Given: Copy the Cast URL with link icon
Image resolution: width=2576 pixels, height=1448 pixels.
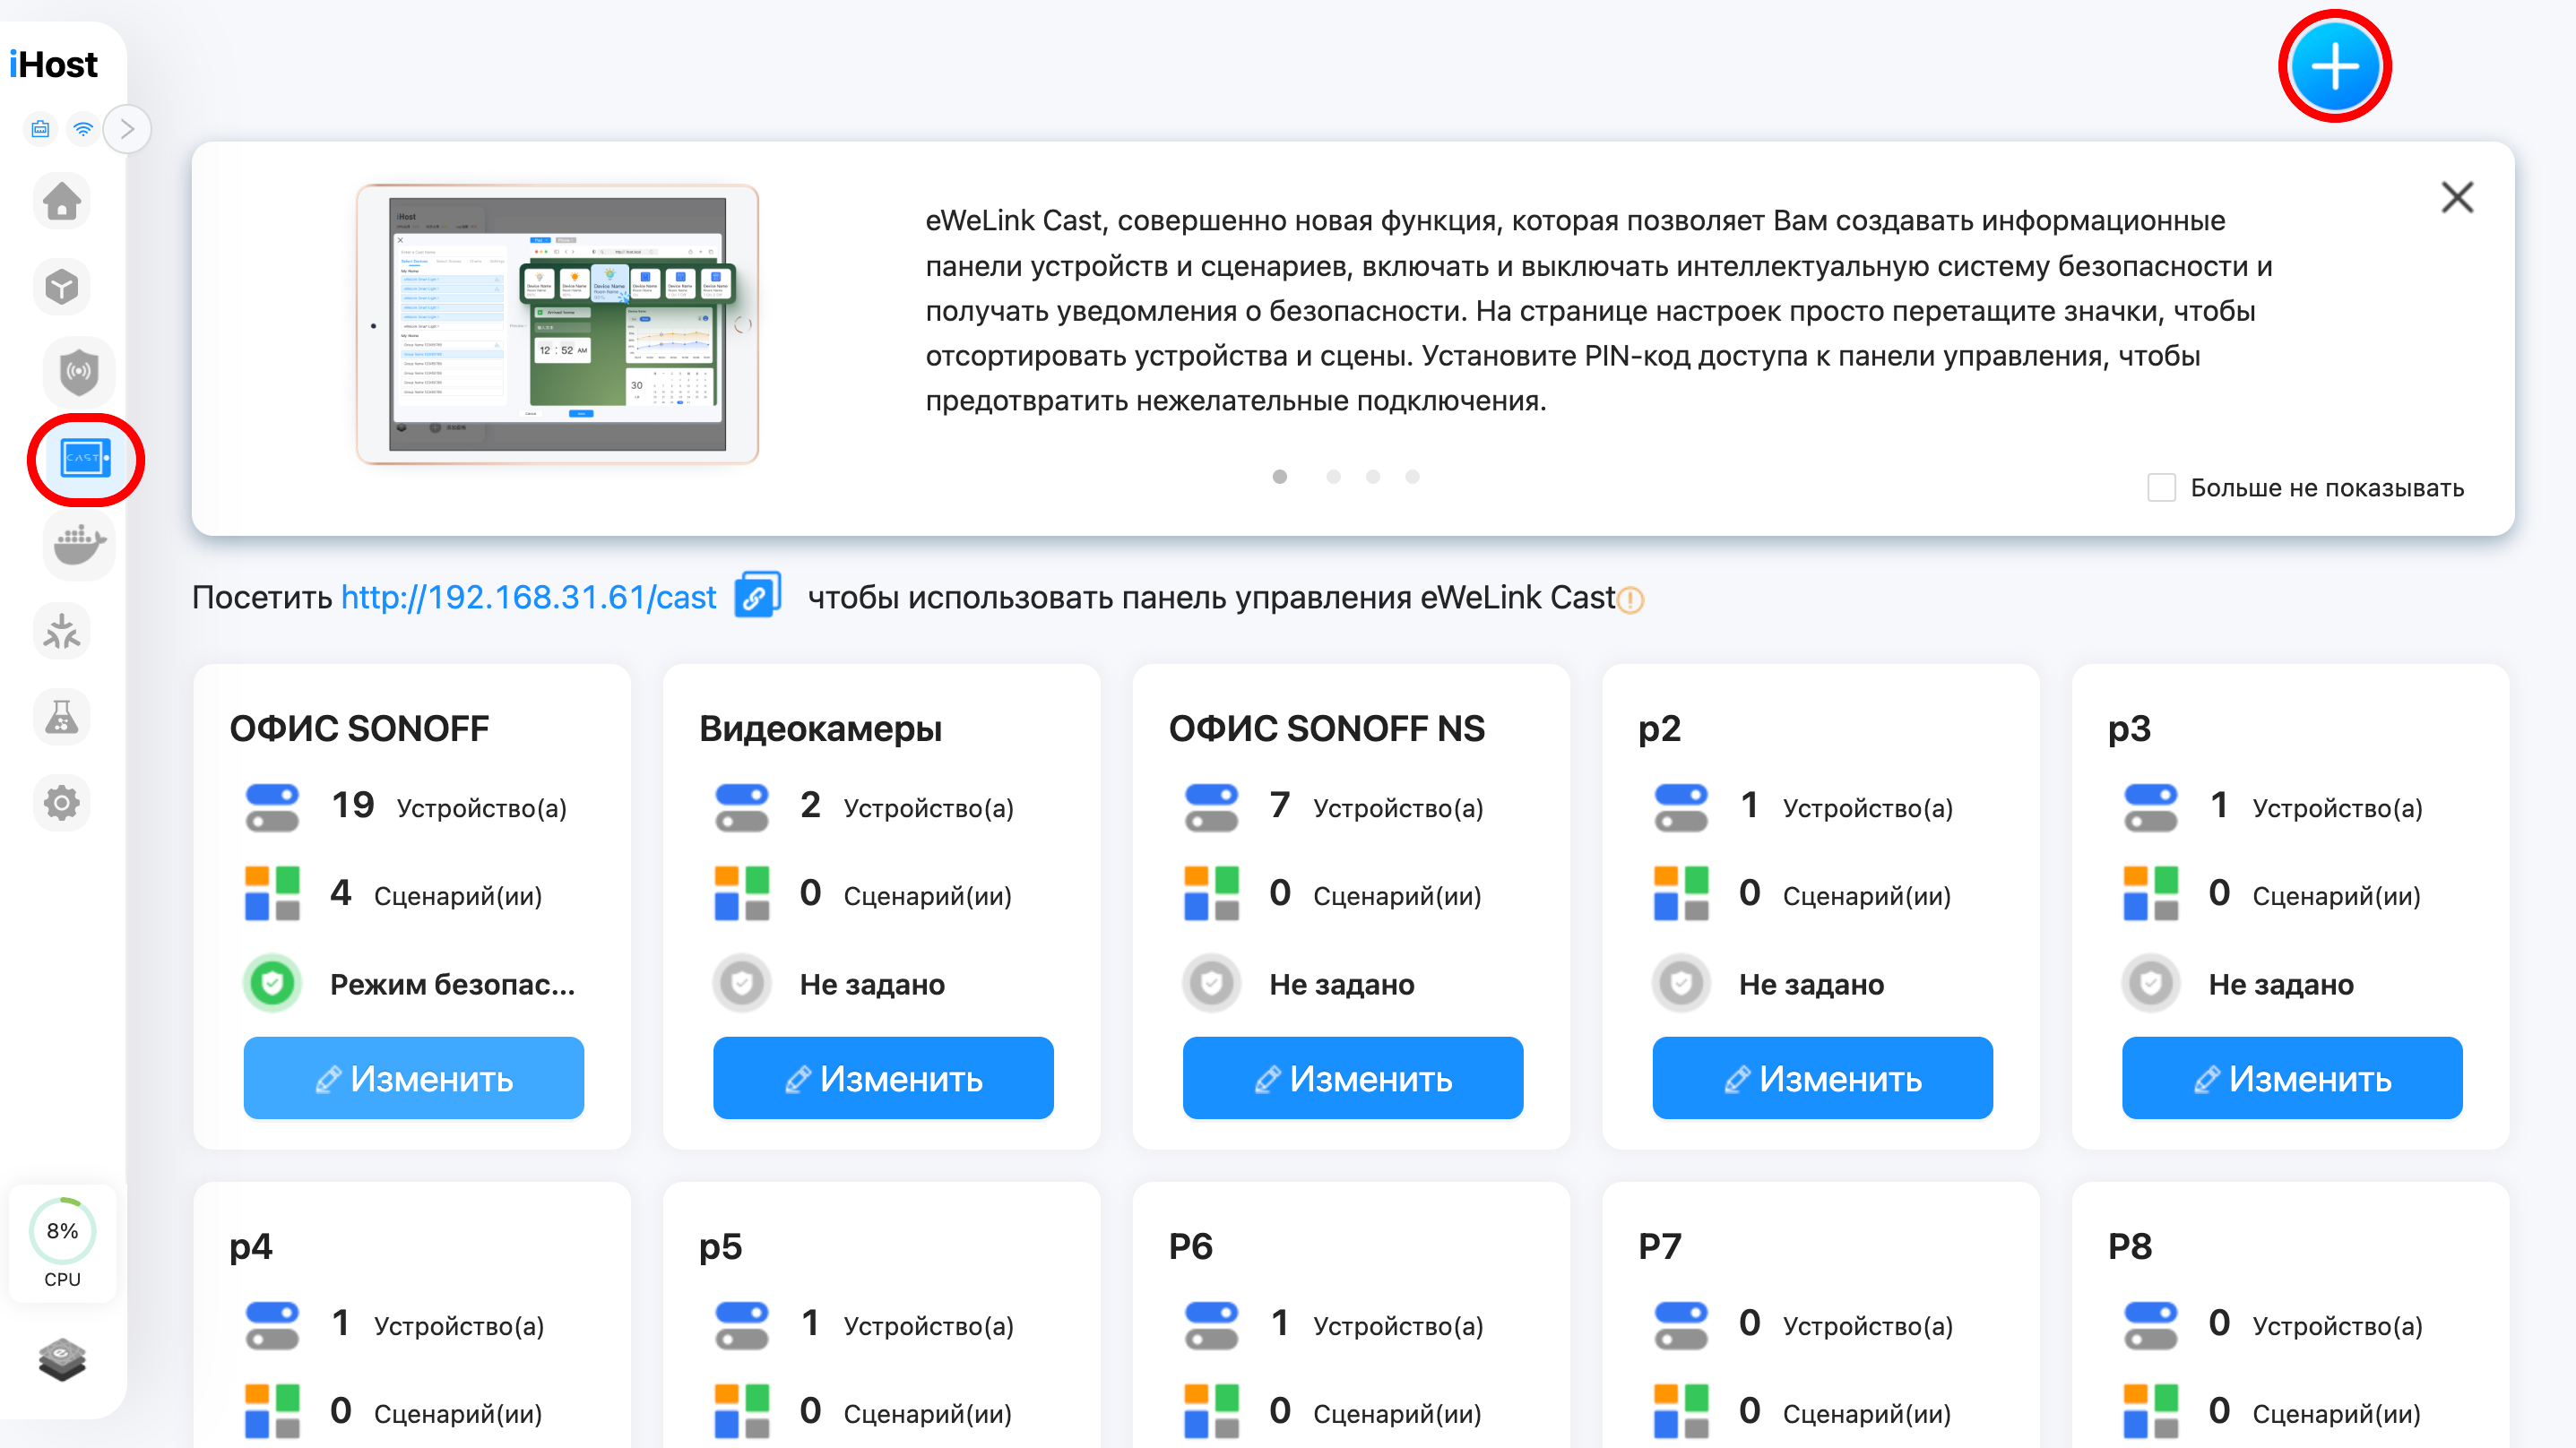Looking at the screenshot, I should (757, 595).
